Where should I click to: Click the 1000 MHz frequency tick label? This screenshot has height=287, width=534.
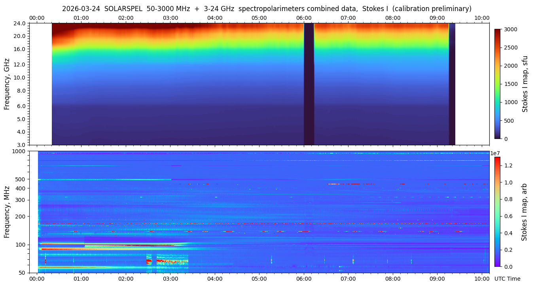pos(19,151)
